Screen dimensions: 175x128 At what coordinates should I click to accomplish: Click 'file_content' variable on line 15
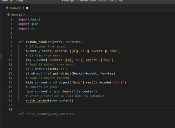tap(37, 82)
